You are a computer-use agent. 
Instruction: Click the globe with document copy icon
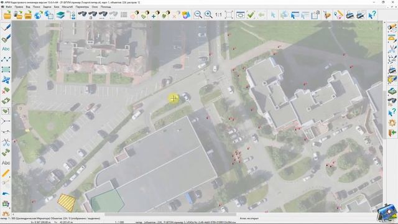pos(49,15)
